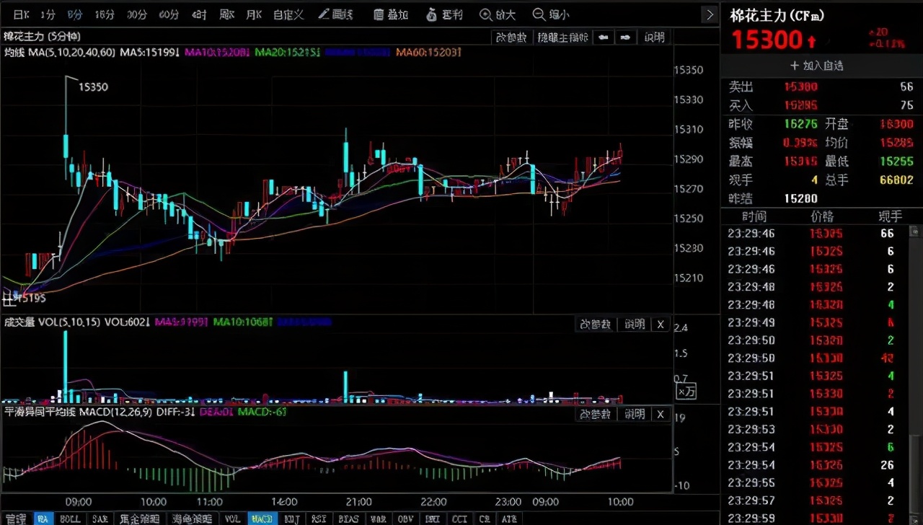Click the 加入自选 add-to-watchlist button

point(819,65)
